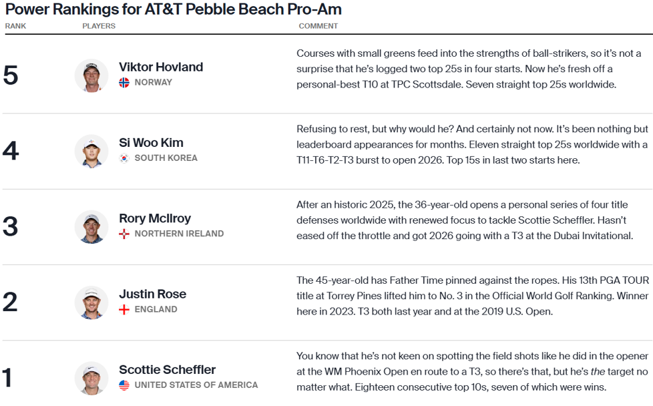
Task: Click the RANK column header
Action: 15,26
